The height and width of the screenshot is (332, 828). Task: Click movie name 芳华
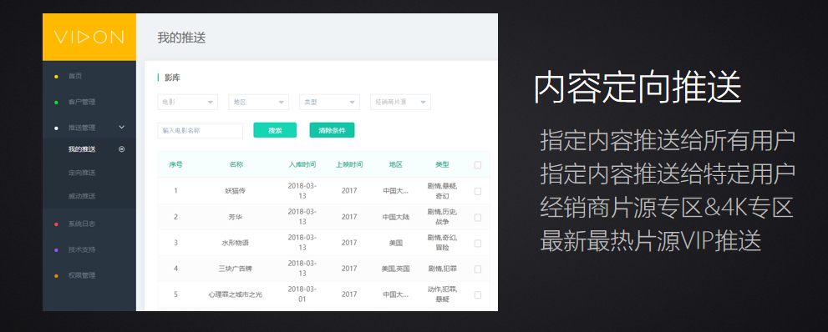(235, 217)
